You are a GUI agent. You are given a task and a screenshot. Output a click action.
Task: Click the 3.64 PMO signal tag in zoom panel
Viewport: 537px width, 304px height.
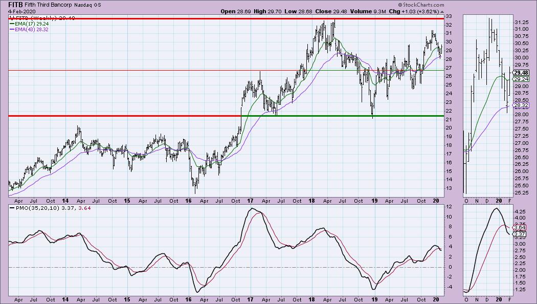pos(519,228)
